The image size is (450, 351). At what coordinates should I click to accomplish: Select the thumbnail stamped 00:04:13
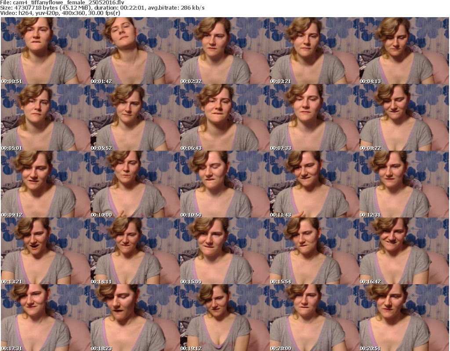pos(404,51)
